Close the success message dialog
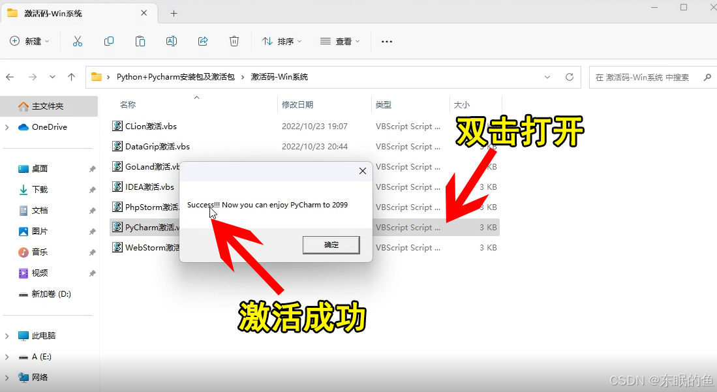Image resolution: width=717 pixels, height=392 pixels. coord(363,171)
